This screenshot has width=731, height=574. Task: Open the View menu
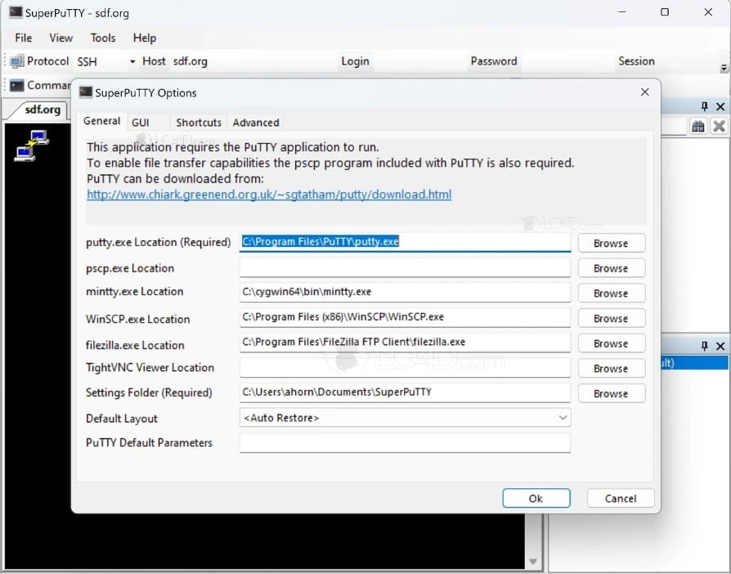point(61,38)
